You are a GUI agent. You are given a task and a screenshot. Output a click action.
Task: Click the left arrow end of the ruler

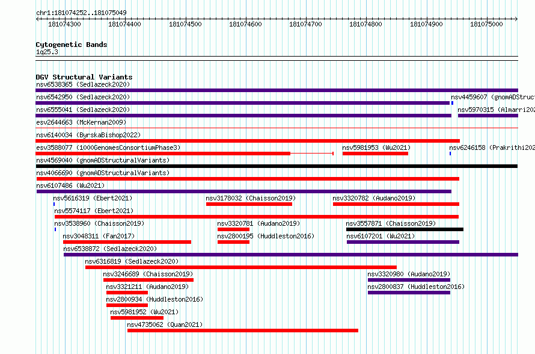tap(37, 19)
